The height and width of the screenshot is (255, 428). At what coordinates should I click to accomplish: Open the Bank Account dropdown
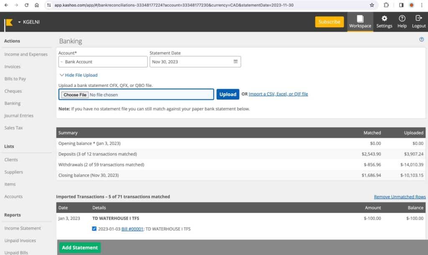tap(102, 61)
